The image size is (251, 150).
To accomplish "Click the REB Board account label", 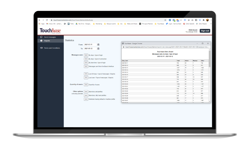I will (193, 30).
